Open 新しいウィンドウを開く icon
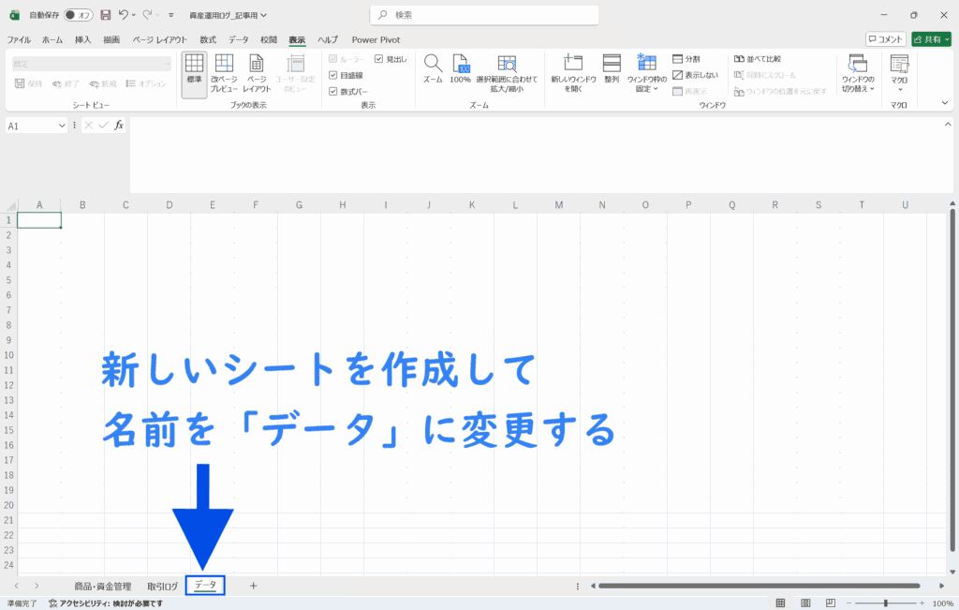The image size is (959, 610). tap(573, 66)
